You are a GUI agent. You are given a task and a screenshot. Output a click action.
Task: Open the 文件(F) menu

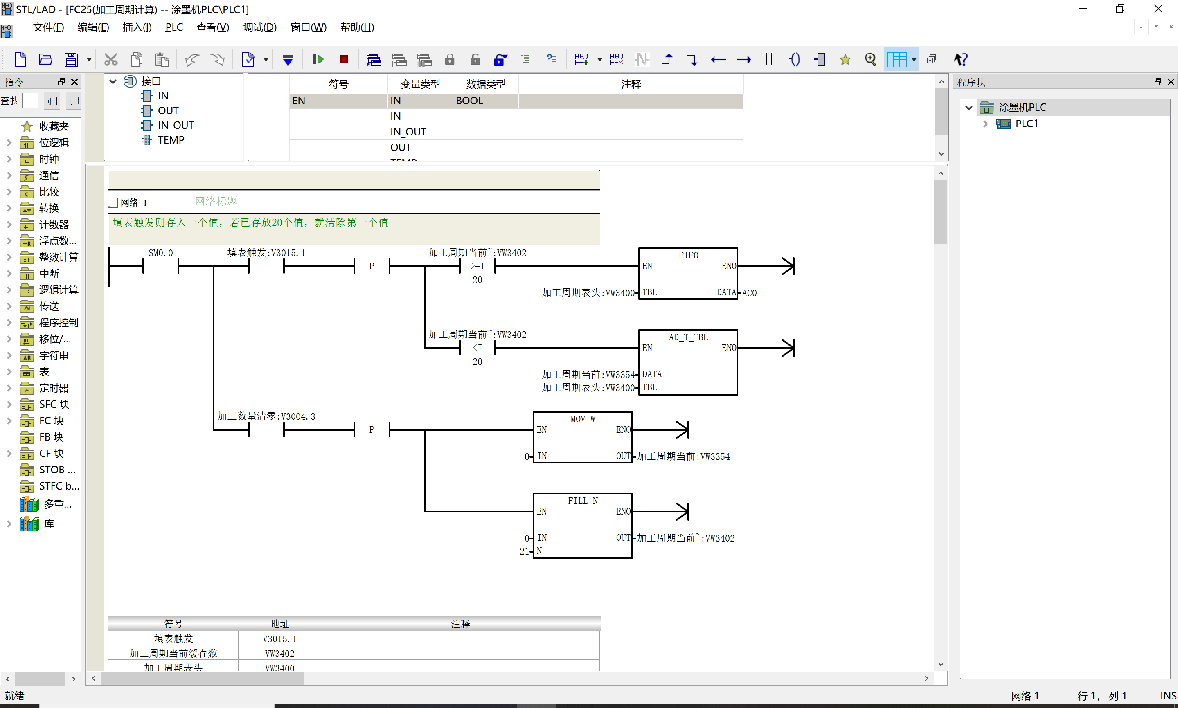[48, 27]
